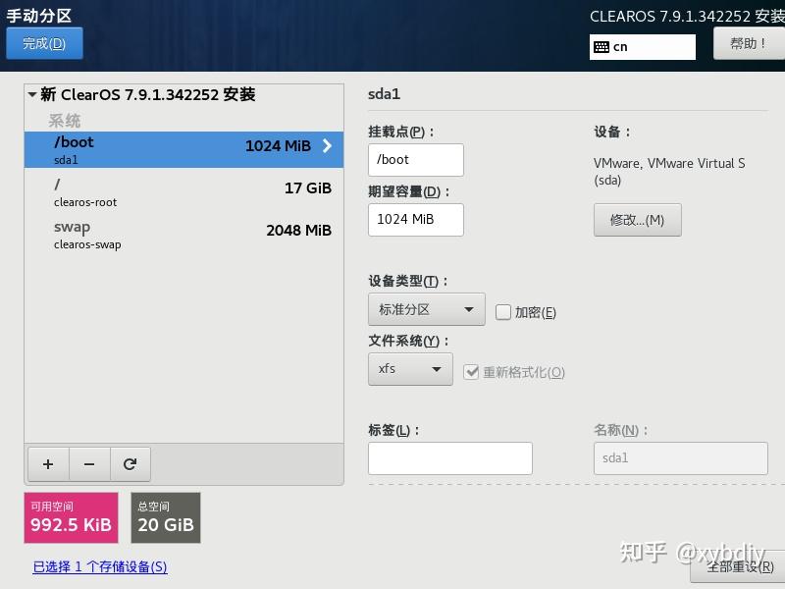This screenshot has height=589, width=785.
Task: Click the reload partitions icon
Action: pos(131,463)
